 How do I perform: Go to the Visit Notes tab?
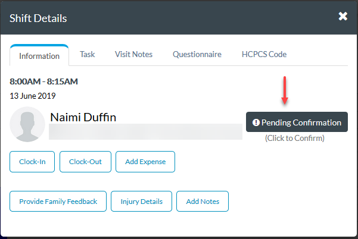tap(133, 54)
